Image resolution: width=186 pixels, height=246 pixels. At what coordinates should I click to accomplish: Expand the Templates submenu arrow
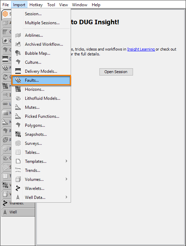[67, 161]
